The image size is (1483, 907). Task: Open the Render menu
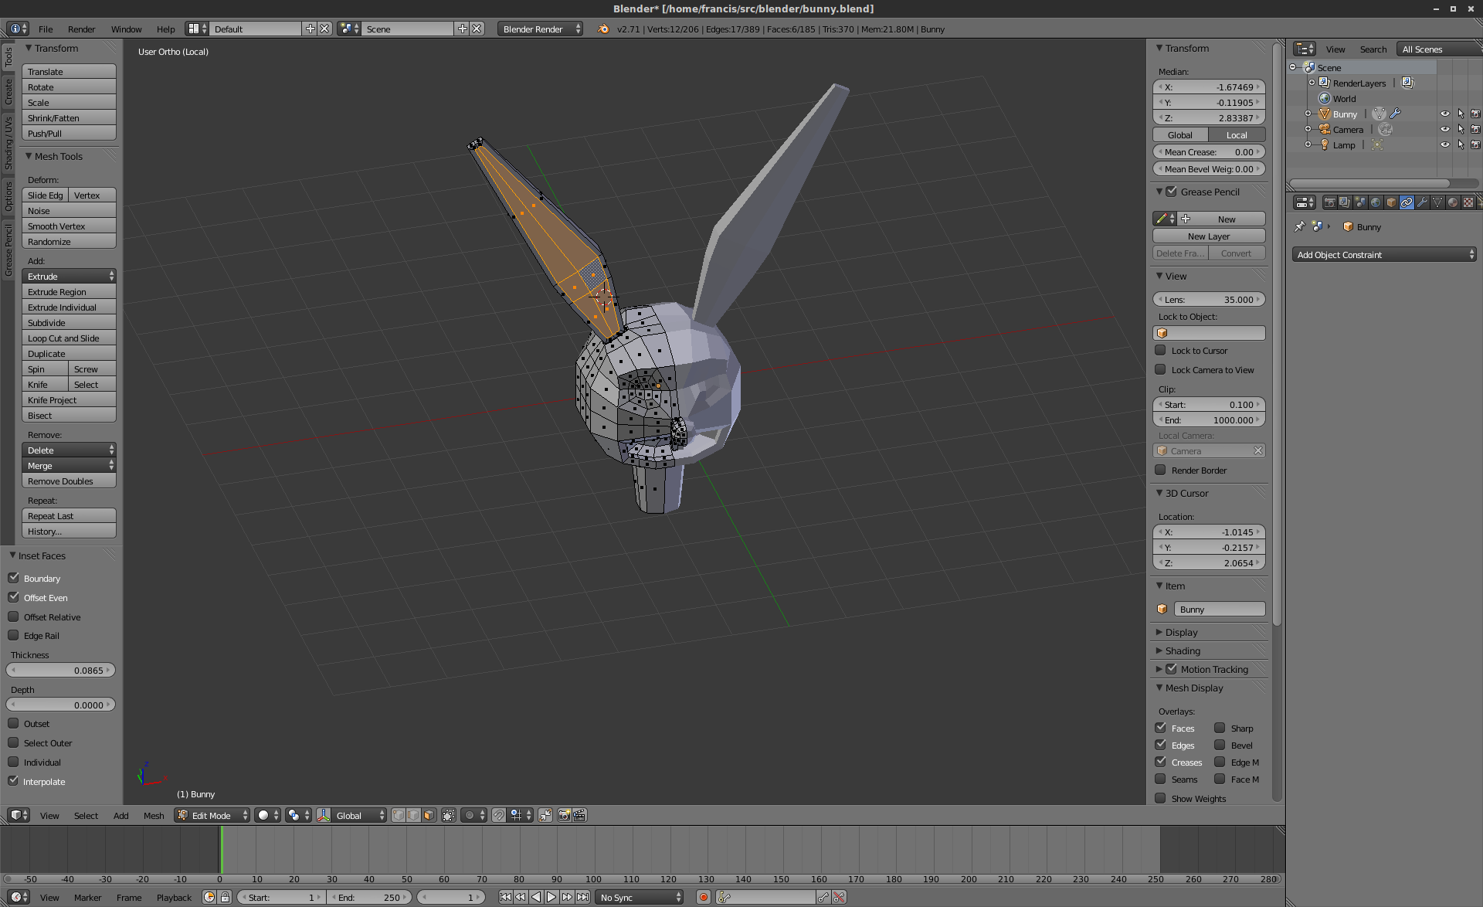pyautogui.click(x=81, y=29)
